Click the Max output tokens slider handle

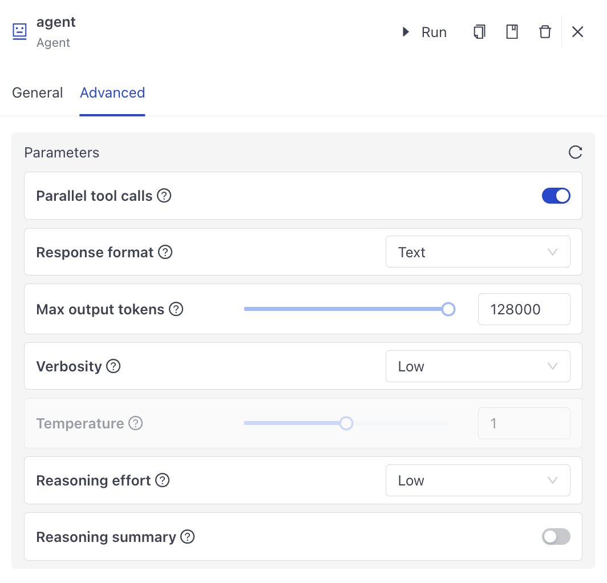pos(448,309)
